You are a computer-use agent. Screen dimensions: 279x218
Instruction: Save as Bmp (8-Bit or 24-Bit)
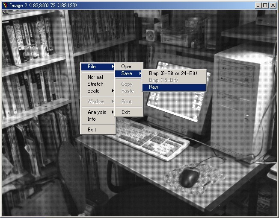(174, 73)
